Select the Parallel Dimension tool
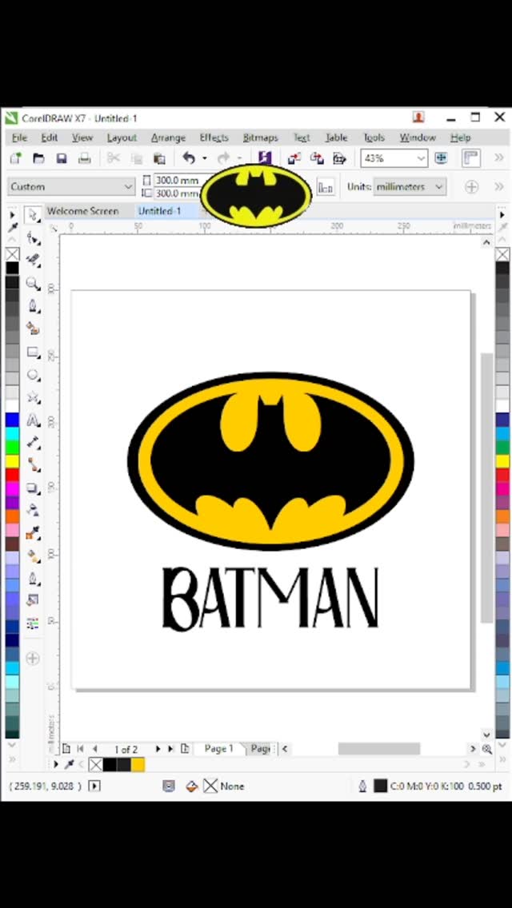This screenshot has width=512, height=908. click(x=33, y=443)
